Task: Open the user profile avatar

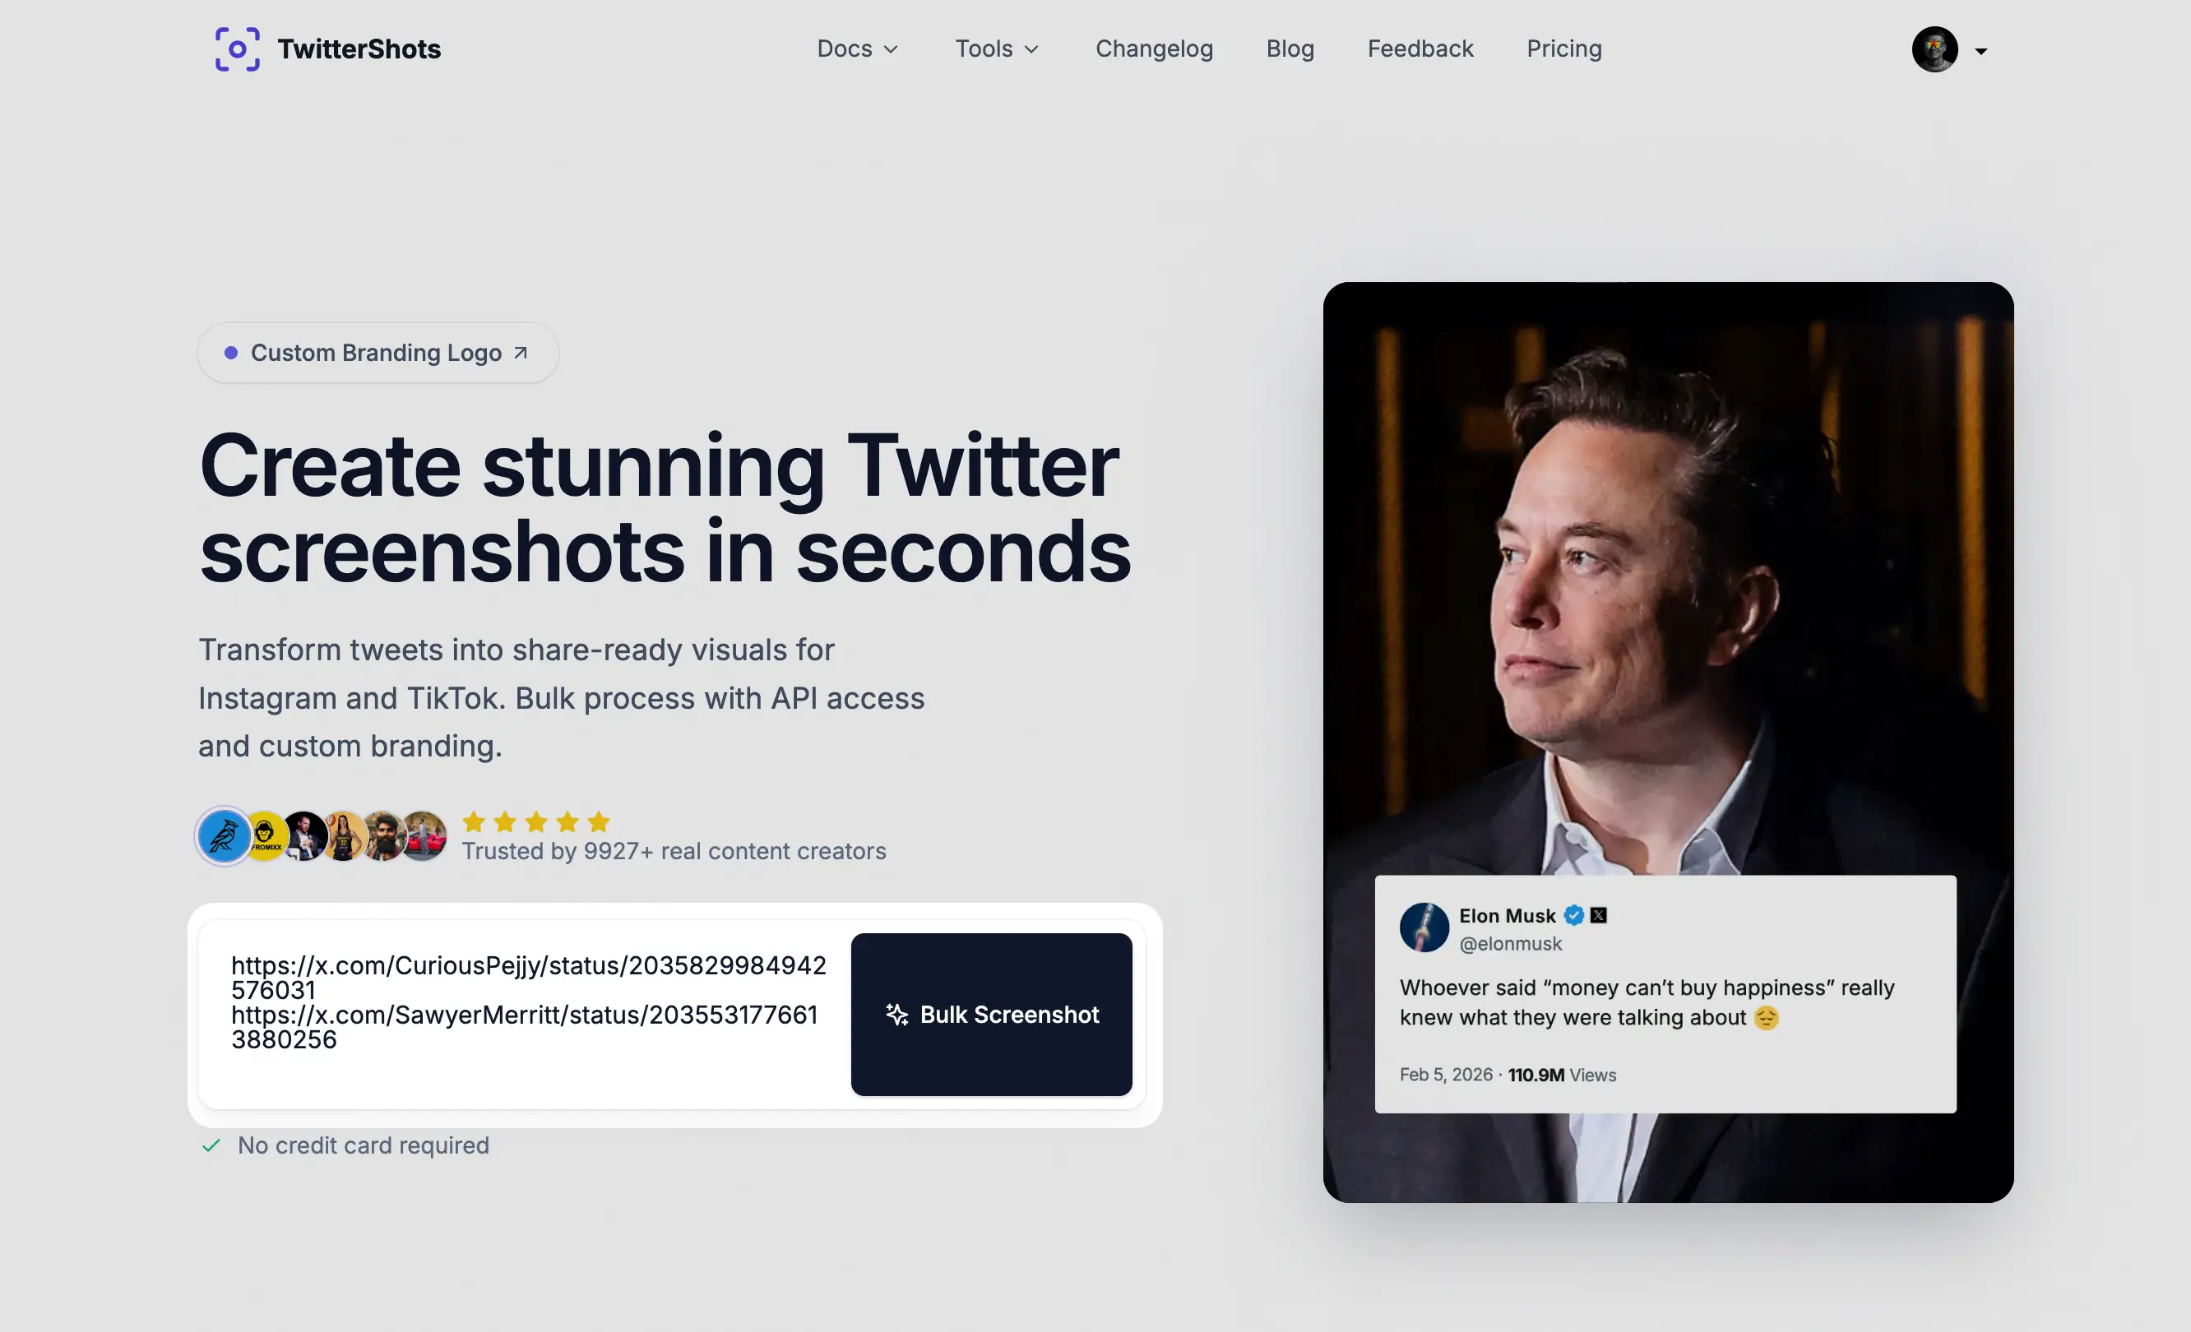Action: [x=1935, y=49]
